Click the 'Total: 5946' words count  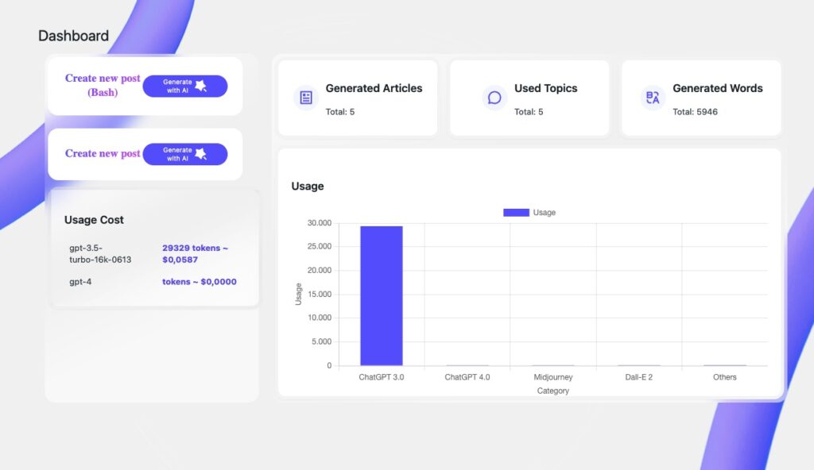pyautogui.click(x=695, y=111)
